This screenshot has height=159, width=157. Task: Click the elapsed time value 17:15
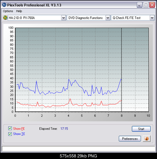point(64,129)
